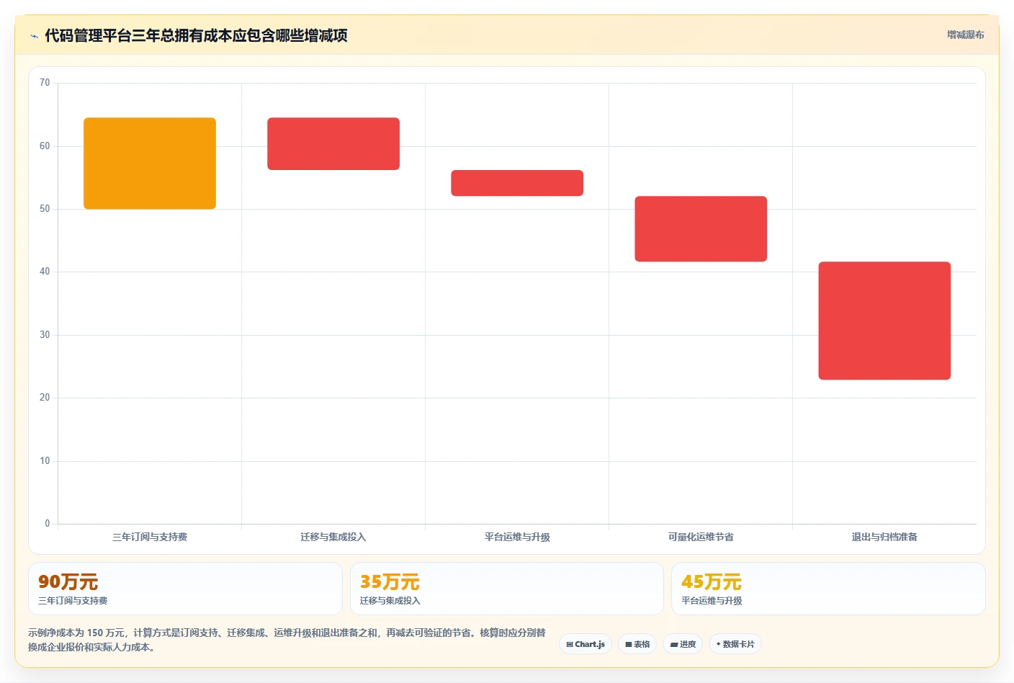The height and width of the screenshot is (683, 1014).
Task: Click the 表格 tag chip
Action: pyautogui.click(x=637, y=644)
